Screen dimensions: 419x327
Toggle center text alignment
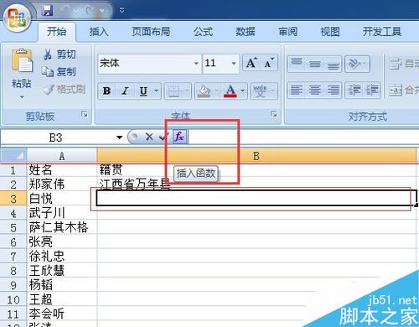315,91
